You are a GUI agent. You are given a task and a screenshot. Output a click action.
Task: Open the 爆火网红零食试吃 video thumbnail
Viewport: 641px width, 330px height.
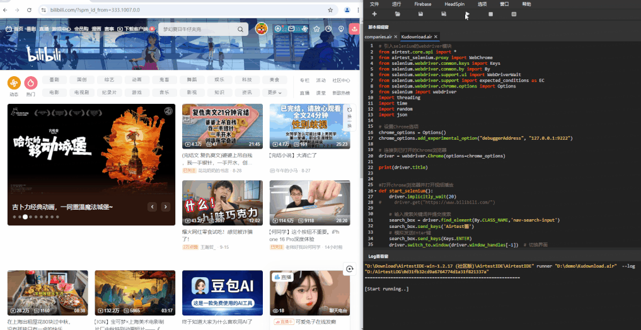coord(222,203)
